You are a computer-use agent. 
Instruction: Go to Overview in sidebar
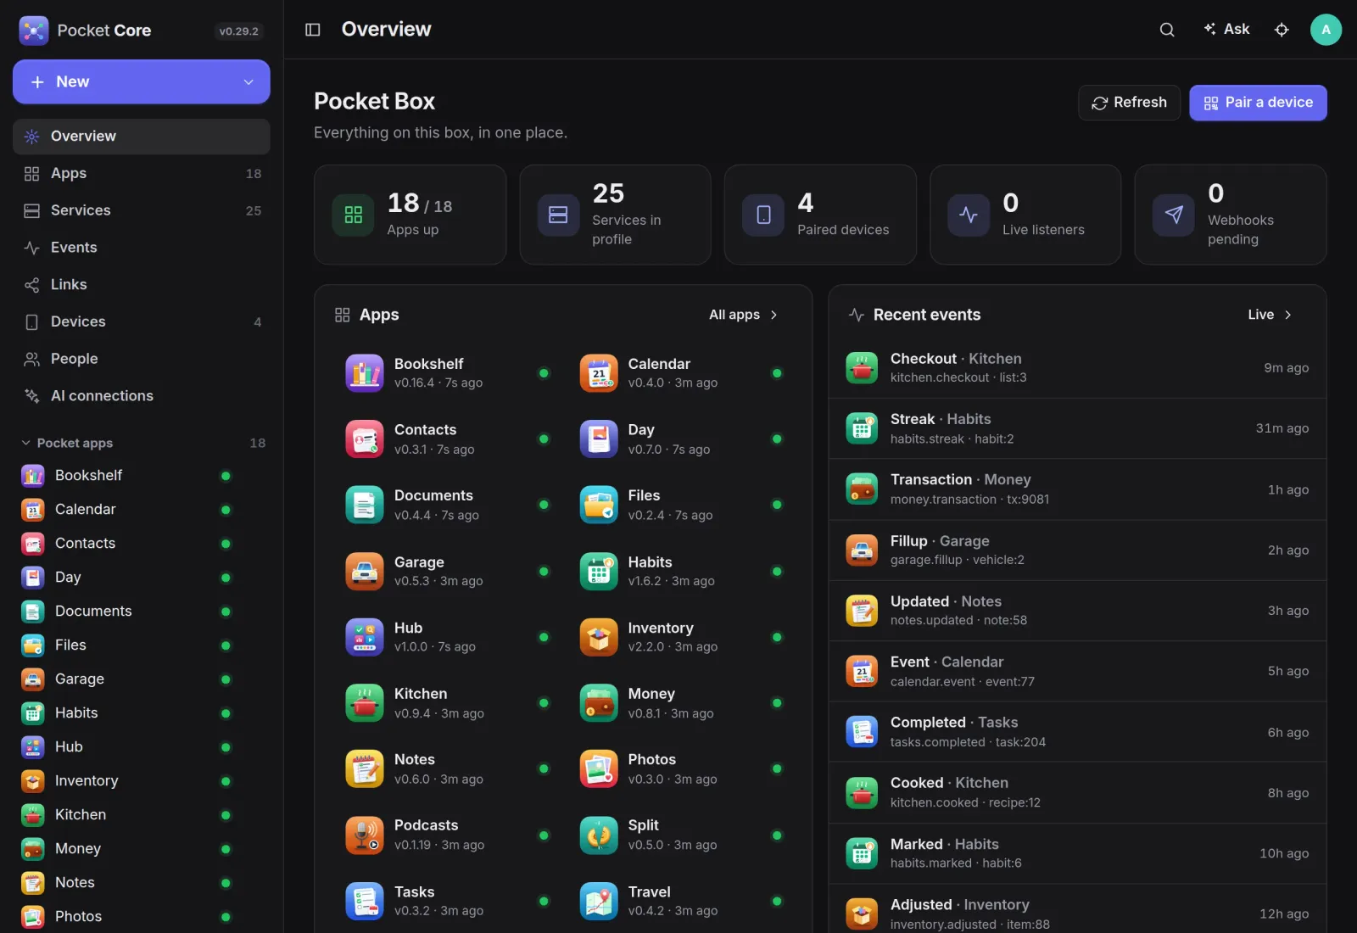pos(142,137)
